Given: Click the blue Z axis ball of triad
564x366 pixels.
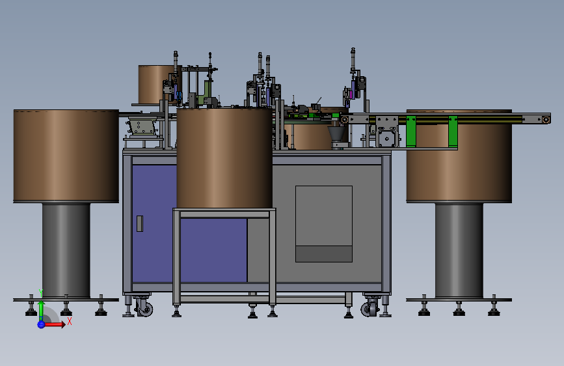Looking at the screenshot, I should point(41,324).
